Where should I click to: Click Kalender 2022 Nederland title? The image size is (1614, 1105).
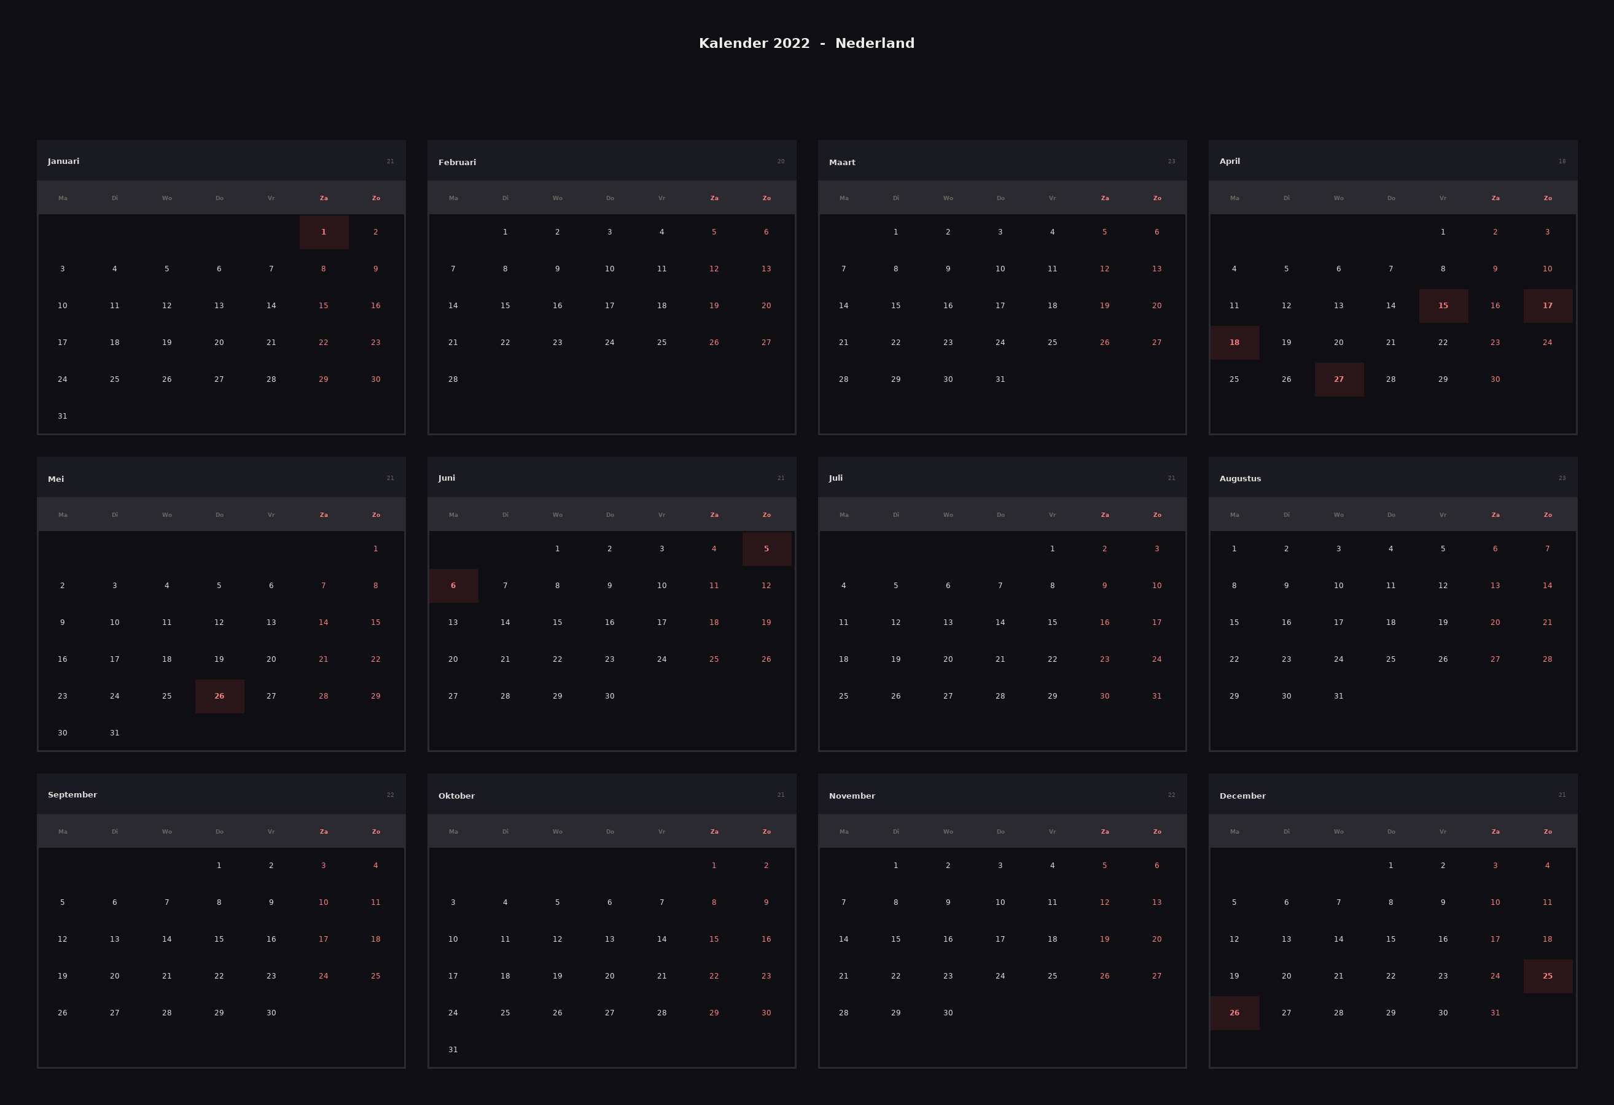point(806,43)
